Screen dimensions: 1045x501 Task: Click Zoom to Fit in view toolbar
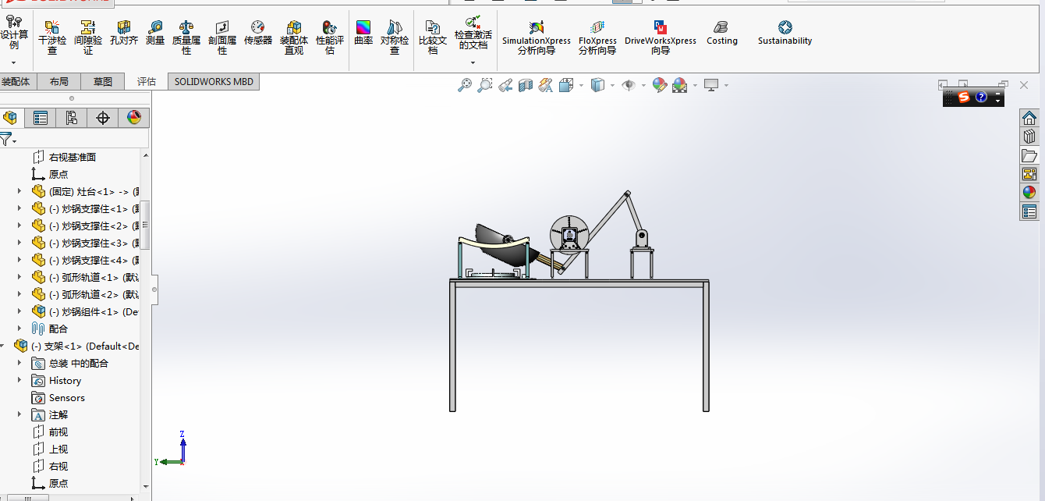click(x=465, y=85)
